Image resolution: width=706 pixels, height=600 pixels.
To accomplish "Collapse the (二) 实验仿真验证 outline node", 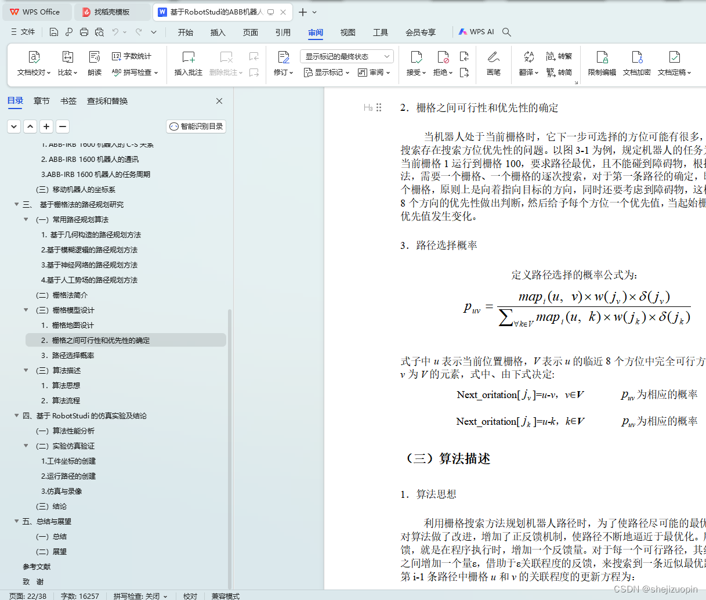I will pyautogui.click(x=26, y=446).
